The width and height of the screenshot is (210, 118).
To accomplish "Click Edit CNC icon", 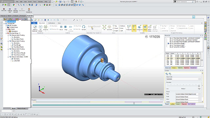I will click(4, 10).
